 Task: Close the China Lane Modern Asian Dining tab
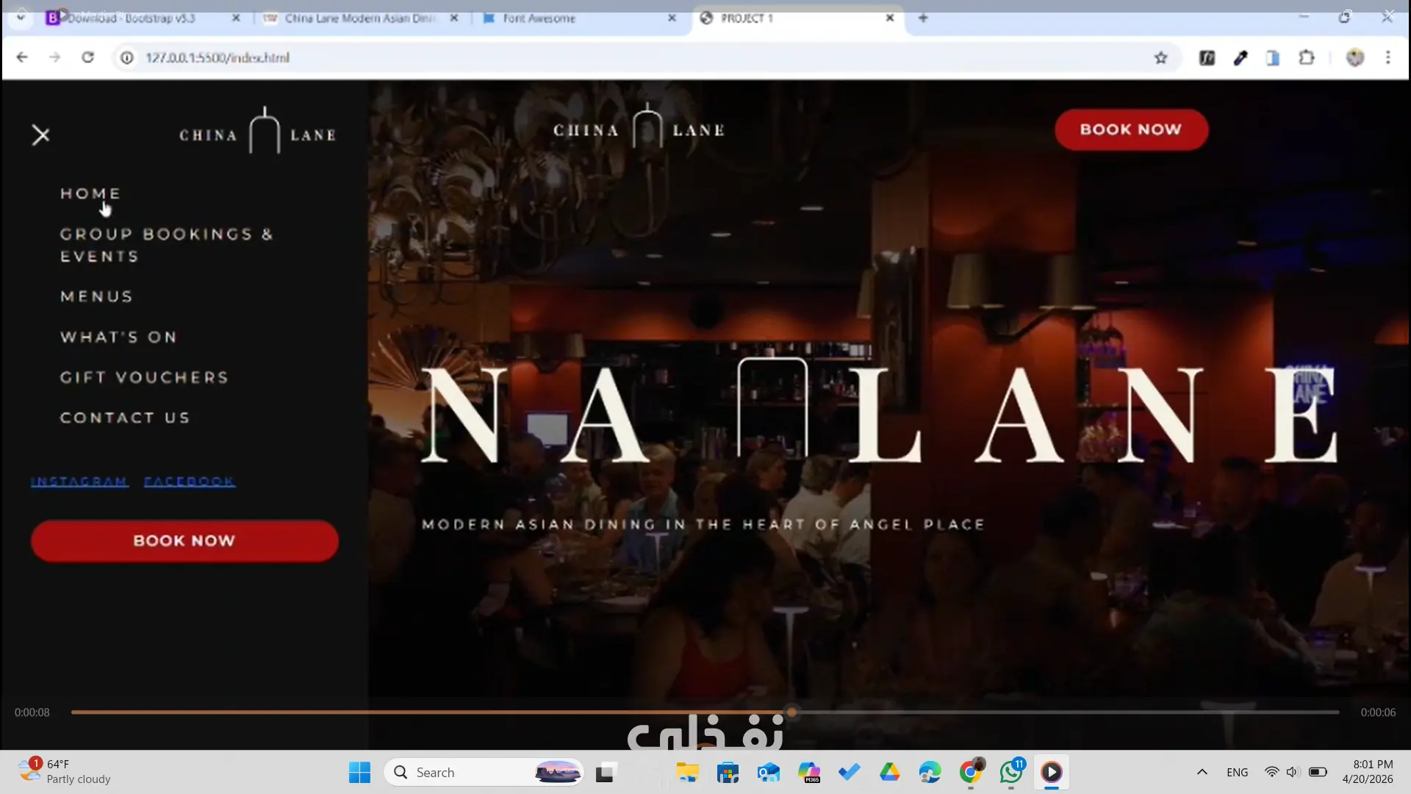point(454,18)
